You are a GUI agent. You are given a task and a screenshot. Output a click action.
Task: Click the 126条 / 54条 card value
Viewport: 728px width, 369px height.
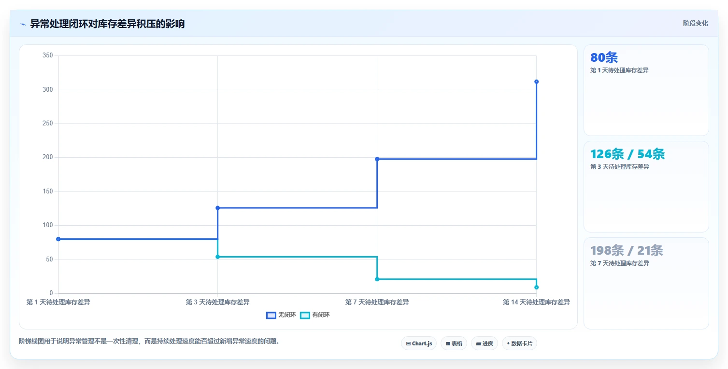click(628, 154)
